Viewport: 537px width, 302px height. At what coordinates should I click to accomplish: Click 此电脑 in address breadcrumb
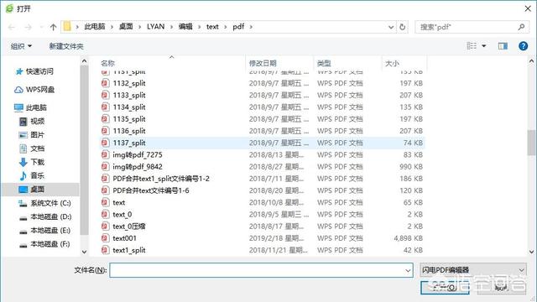pos(95,27)
